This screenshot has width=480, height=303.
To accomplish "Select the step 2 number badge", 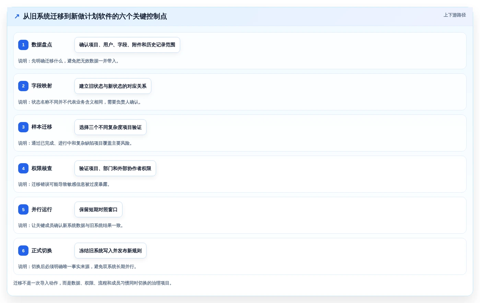I will [x=23, y=86].
